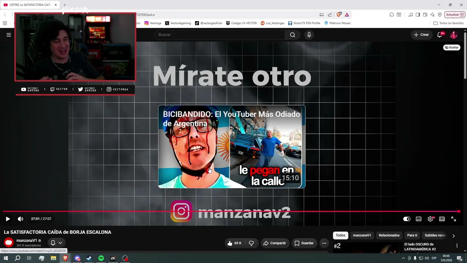467x263 pixels.
Task: Toggle subtitles on the player
Action: click(418, 219)
